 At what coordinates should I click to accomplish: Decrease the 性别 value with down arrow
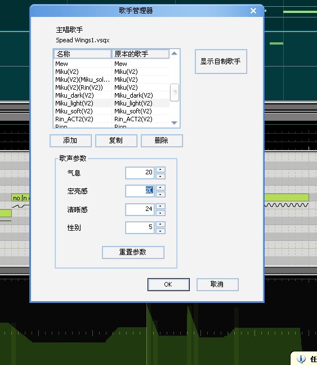point(160,231)
